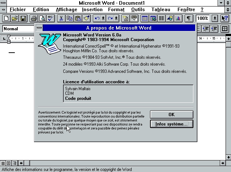Open the Document1 control menu box
This screenshot has height=172, width=231.
pos(3,10)
